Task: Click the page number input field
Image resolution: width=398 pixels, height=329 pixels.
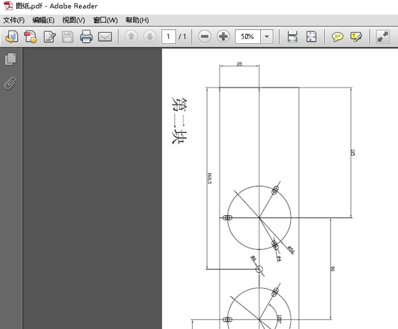Action: [168, 37]
